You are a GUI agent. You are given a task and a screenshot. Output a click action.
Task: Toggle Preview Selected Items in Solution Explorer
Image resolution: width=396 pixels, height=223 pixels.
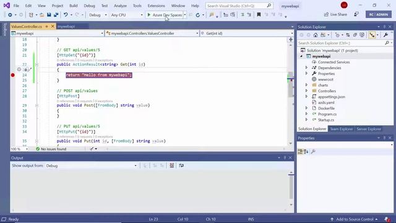(372, 35)
